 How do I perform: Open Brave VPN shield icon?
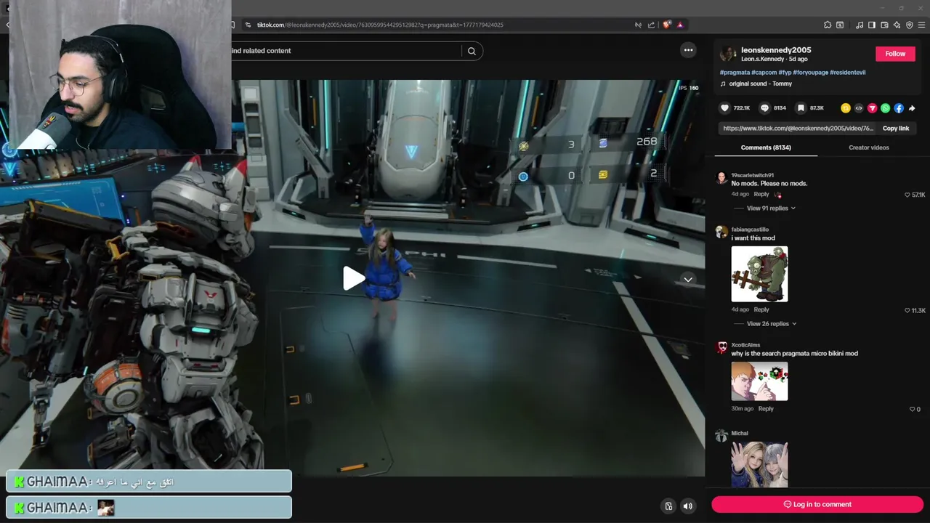[909, 25]
